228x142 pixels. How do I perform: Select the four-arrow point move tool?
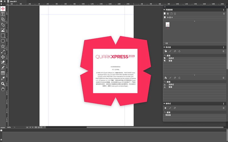click(x=3, y=57)
